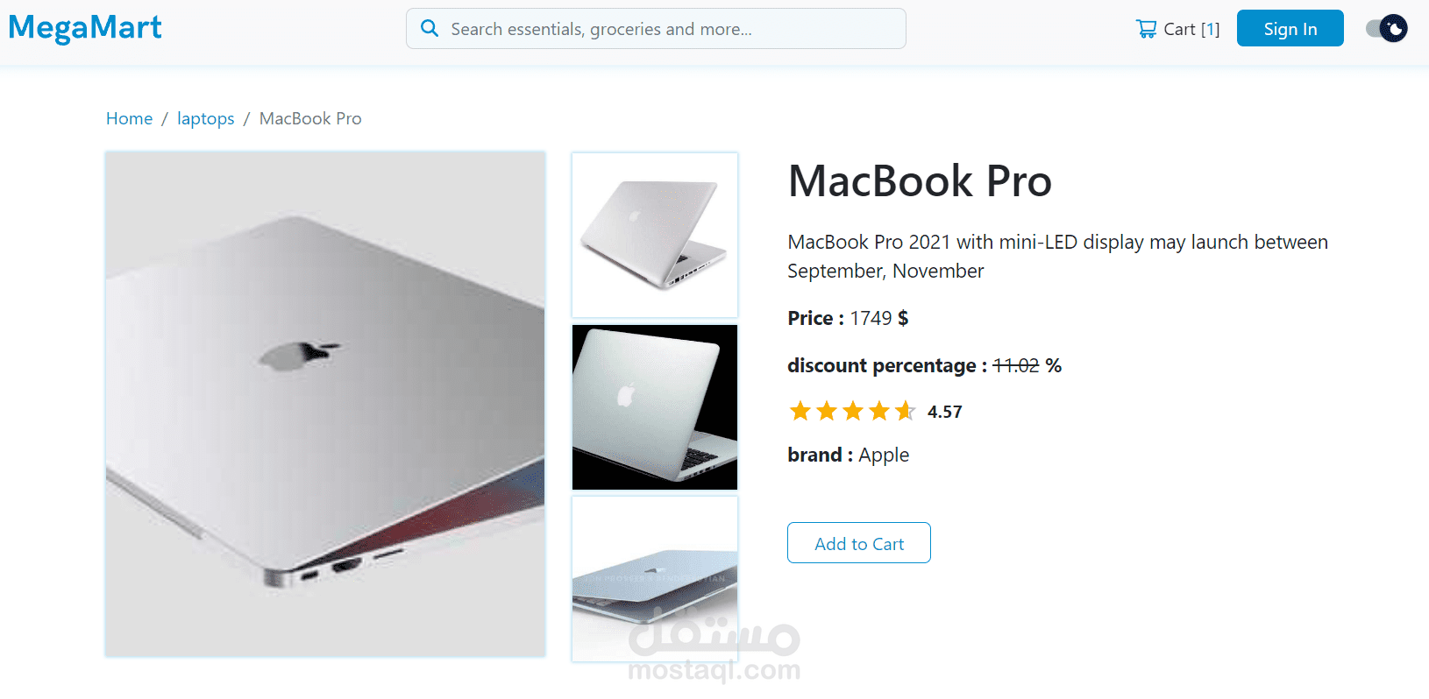This screenshot has height=699, width=1429.
Task: Select the third blue MacBook thumbnail
Action: [x=655, y=579]
